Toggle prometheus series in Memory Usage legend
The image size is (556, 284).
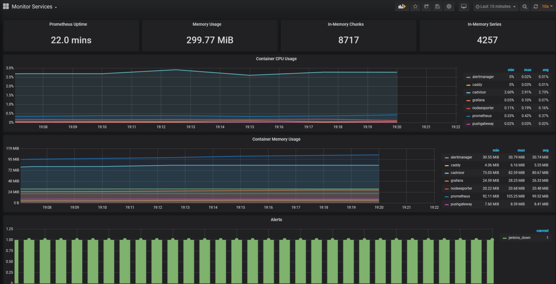460,196
